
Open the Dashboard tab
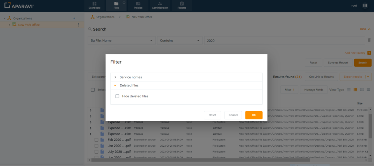coord(94,5)
